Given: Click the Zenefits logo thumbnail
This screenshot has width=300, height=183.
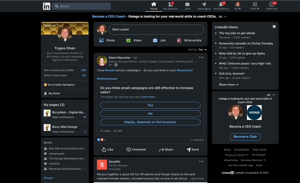Looking at the screenshot, I should 102,165.
